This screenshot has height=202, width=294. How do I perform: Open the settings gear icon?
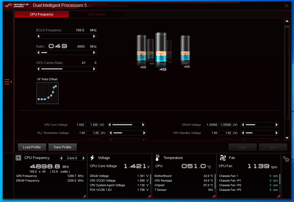pos(286,159)
